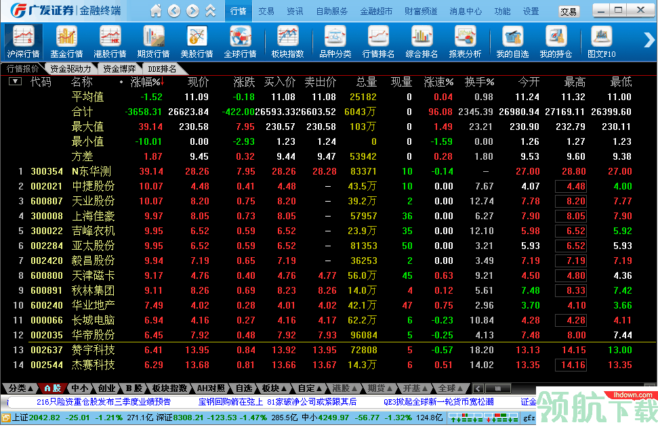Select stock row 600807 天业股份

(x=329, y=201)
